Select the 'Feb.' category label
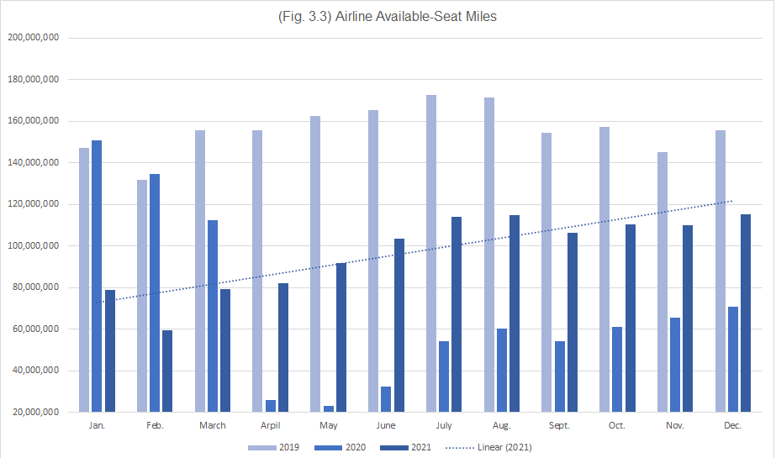Image resolution: width=776 pixels, height=458 pixels. [155, 425]
